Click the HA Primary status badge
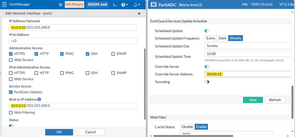 pos(75,5)
